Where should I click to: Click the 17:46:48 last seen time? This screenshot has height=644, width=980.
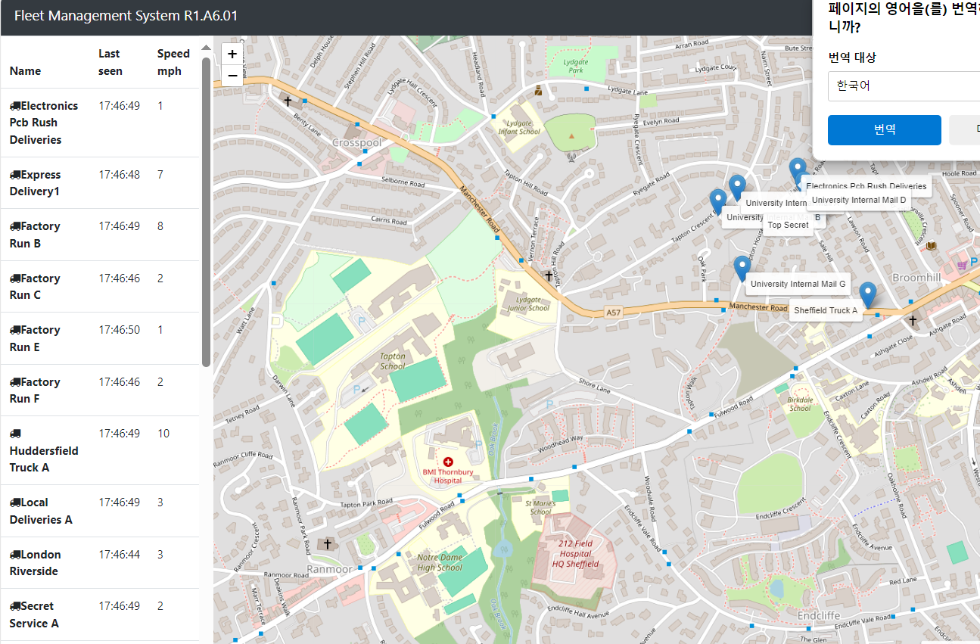click(x=119, y=175)
